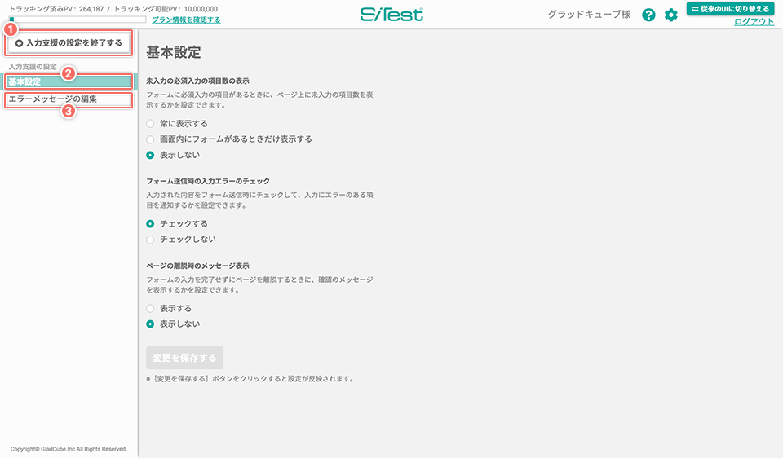Viewport: 783px width, 458px height.
Task: Click the back arrow icon on exit button
Action: click(19, 42)
